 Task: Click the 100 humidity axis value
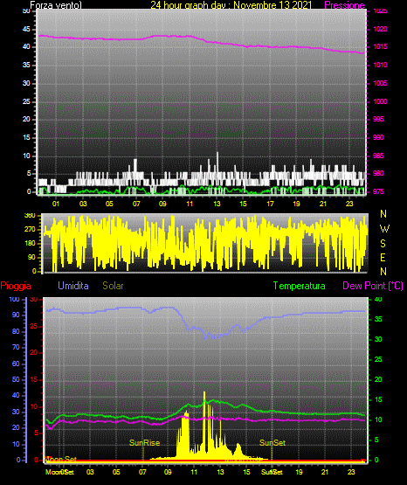pos(15,299)
